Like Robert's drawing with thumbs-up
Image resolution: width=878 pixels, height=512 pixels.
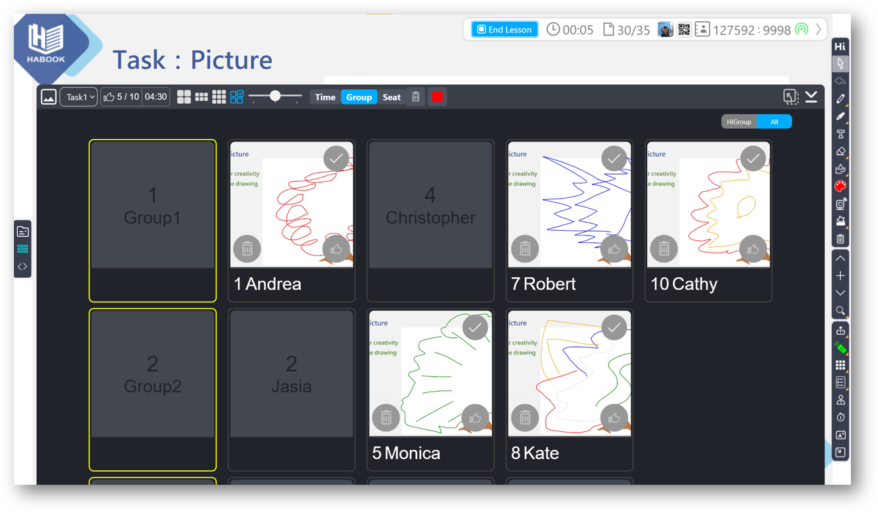[x=614, y=249]
